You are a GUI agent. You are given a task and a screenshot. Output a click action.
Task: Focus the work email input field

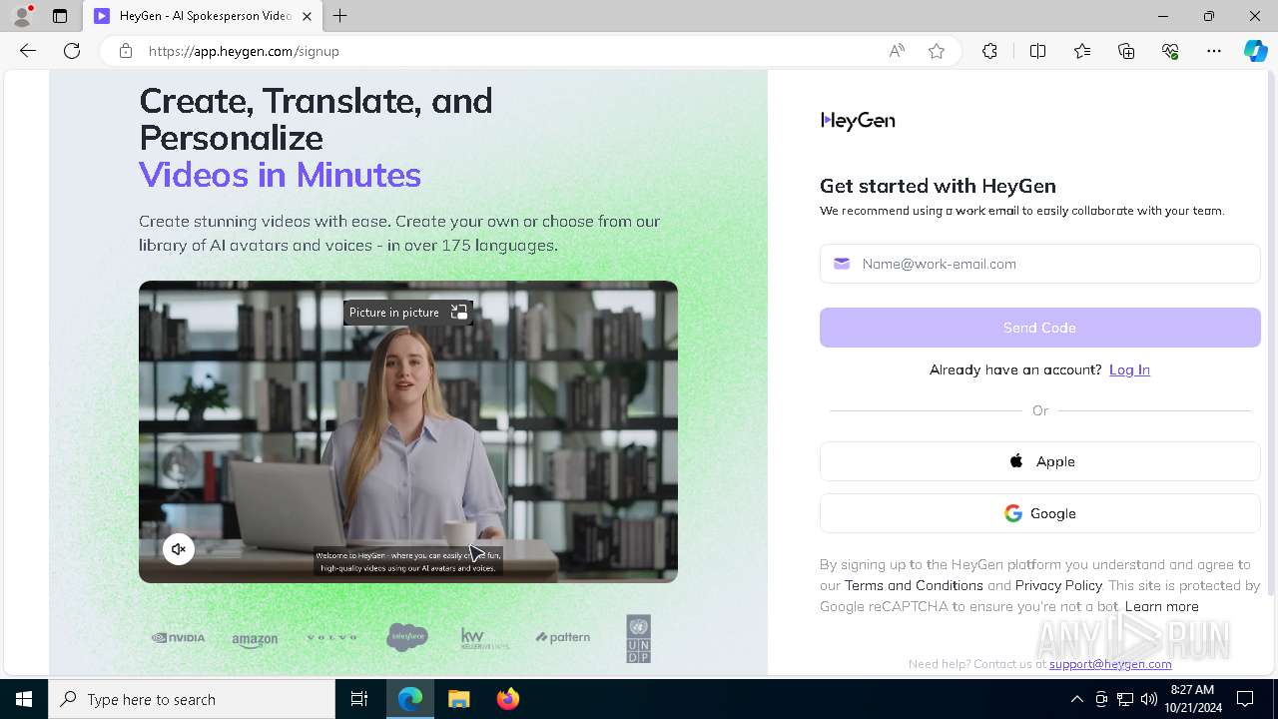pyautogui.click(x=1040, y=264)
